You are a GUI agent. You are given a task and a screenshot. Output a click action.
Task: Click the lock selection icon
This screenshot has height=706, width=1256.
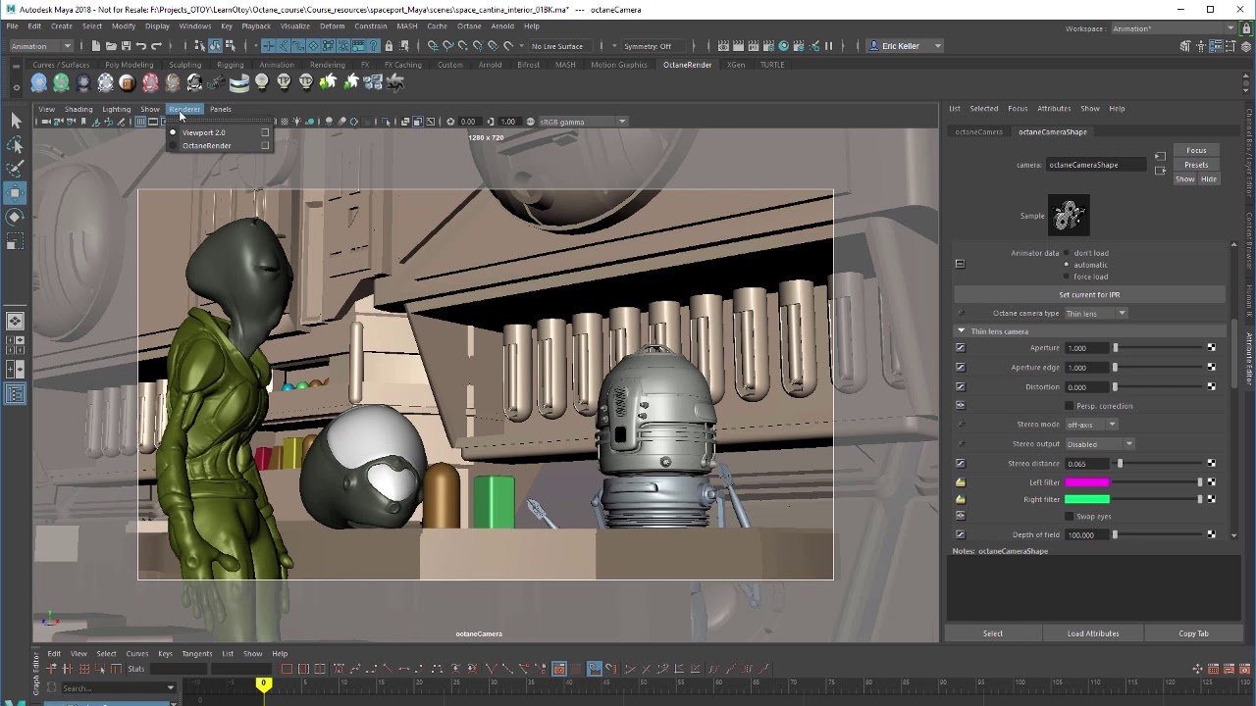[x=389, y=46]
